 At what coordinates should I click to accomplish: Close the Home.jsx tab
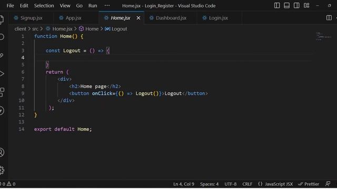tap(138, 18)
